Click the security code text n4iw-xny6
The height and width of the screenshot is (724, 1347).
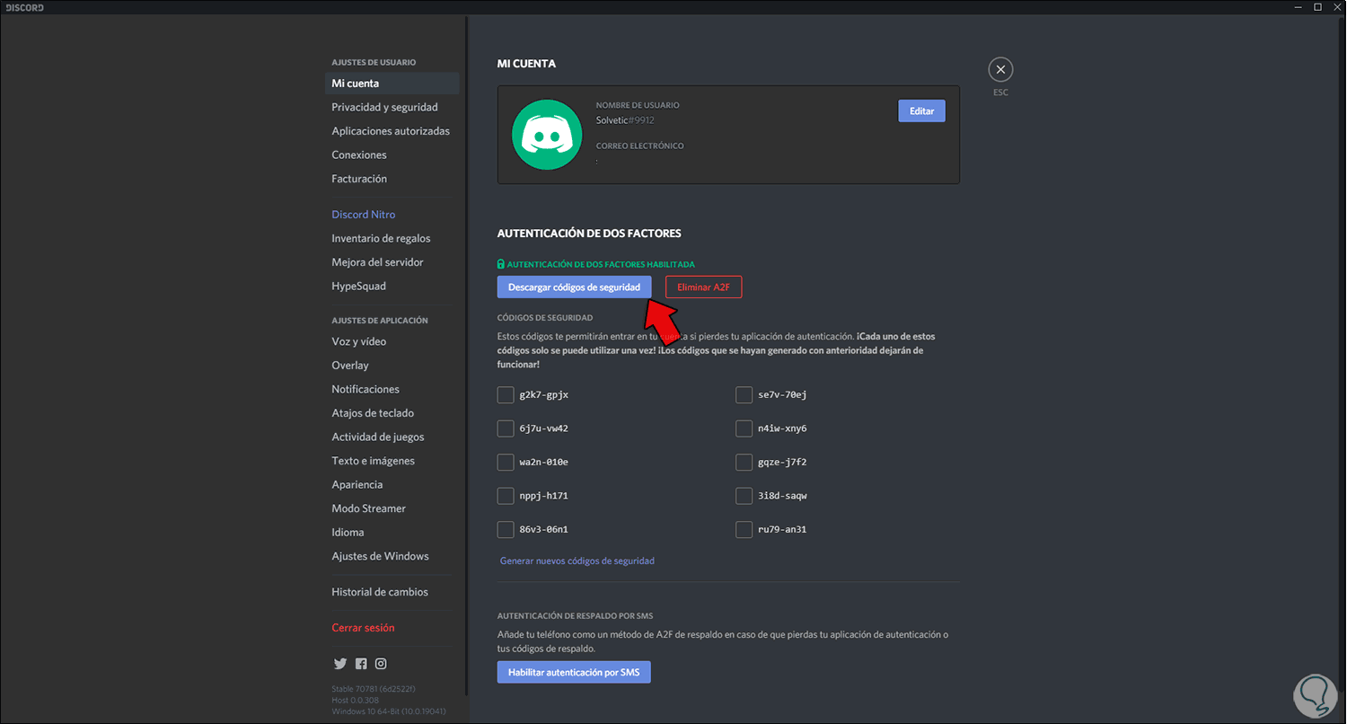pos(782,428)
